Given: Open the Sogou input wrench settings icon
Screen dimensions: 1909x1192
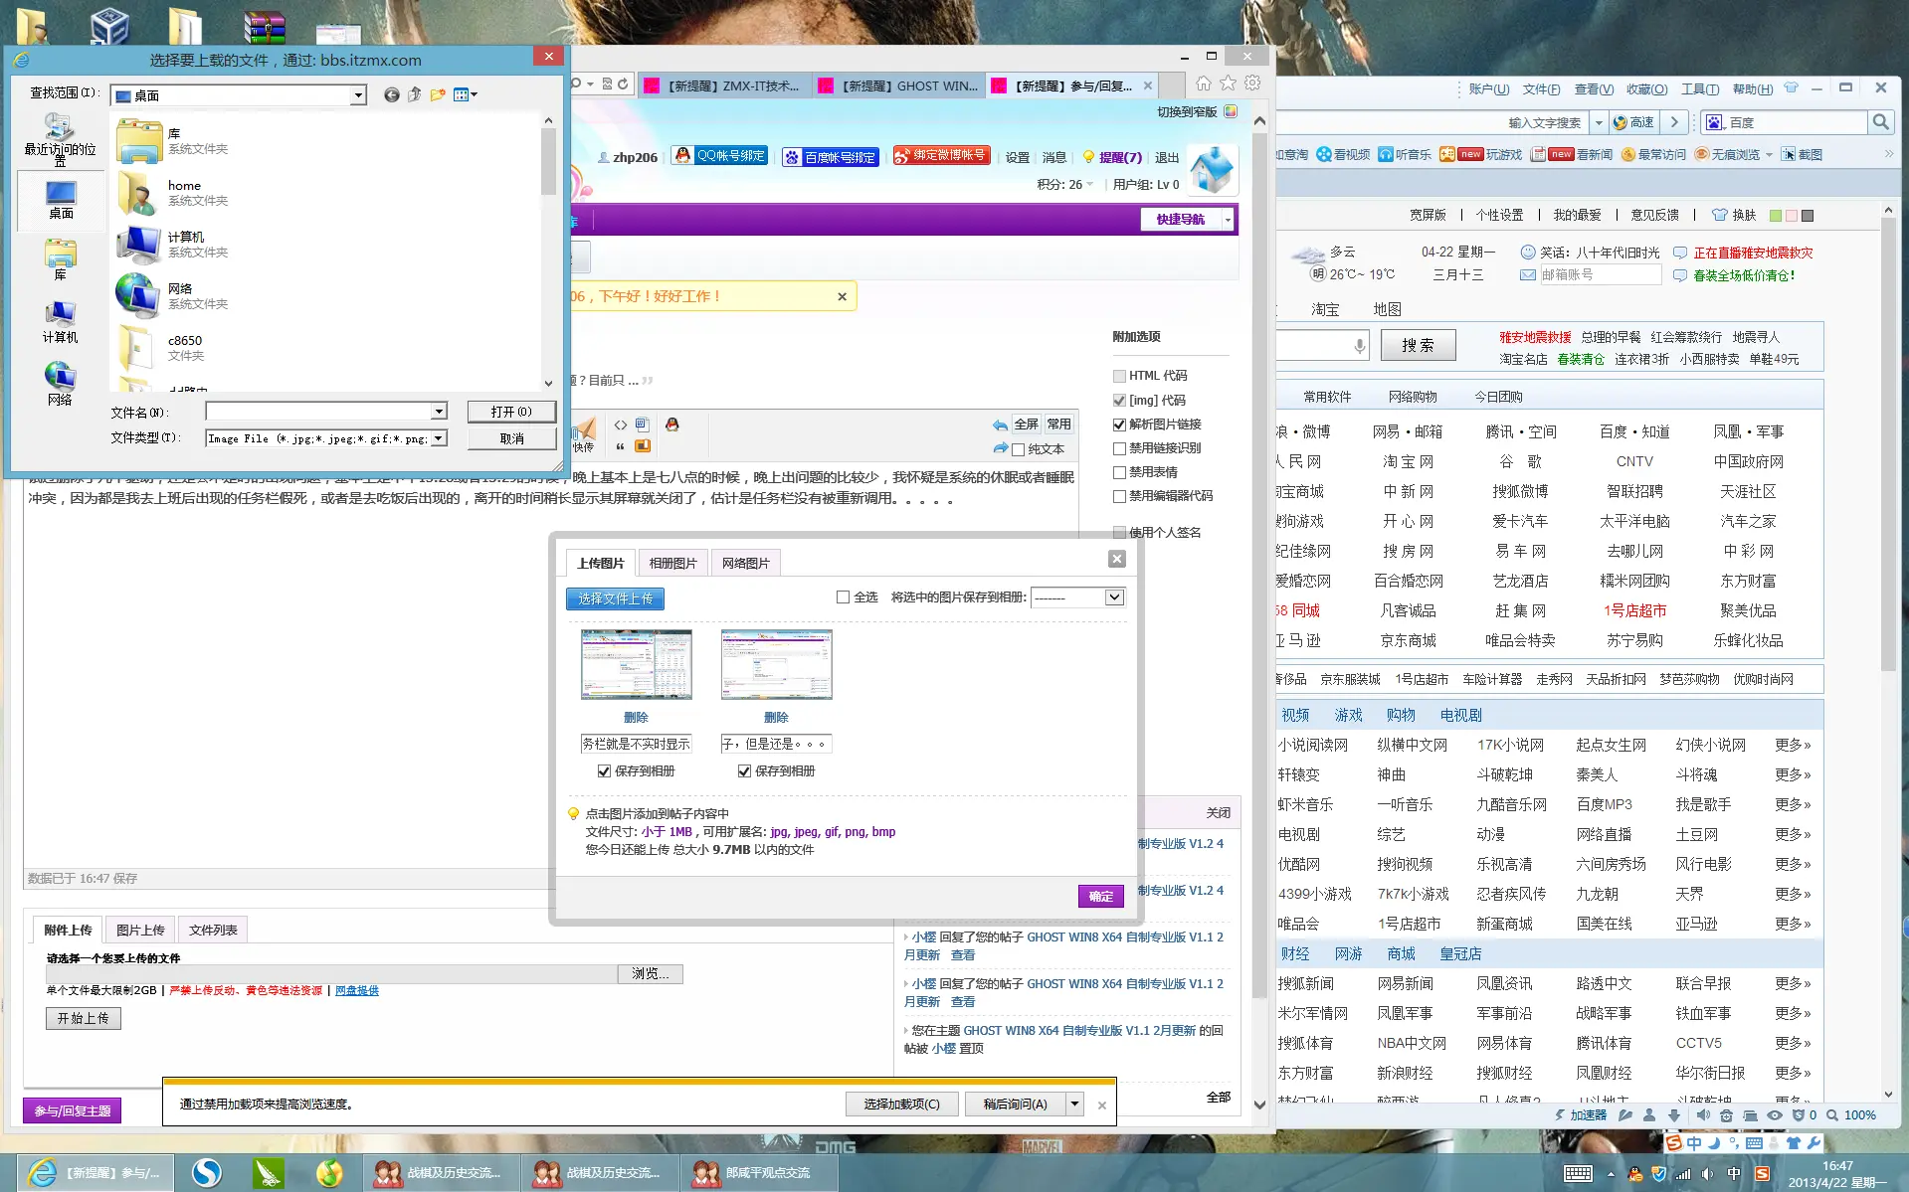Looking at the screenshot, I should pos(1814,1143).
